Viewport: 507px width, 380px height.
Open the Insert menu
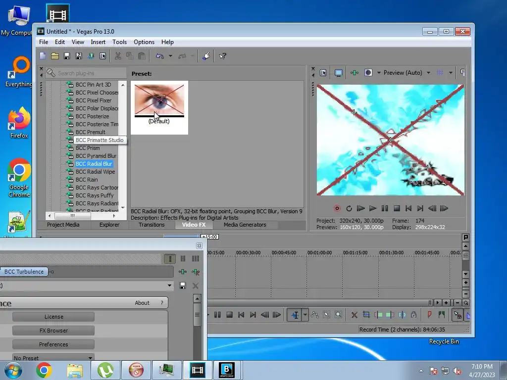[98, 42]
